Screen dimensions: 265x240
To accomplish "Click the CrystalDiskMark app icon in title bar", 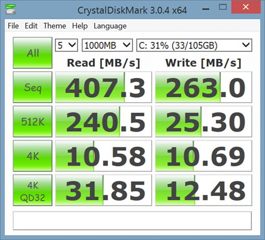I will pyautogui.click(x=11, y=9).
